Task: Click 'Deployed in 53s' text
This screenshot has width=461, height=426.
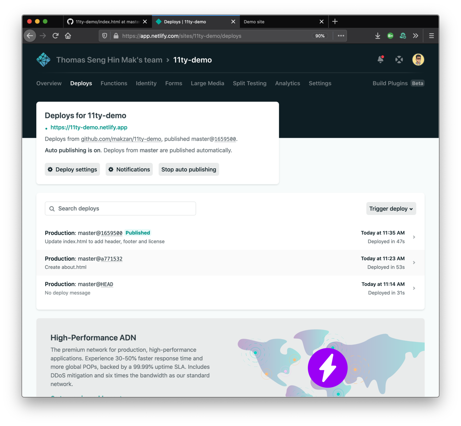Action: pos(386,267)
